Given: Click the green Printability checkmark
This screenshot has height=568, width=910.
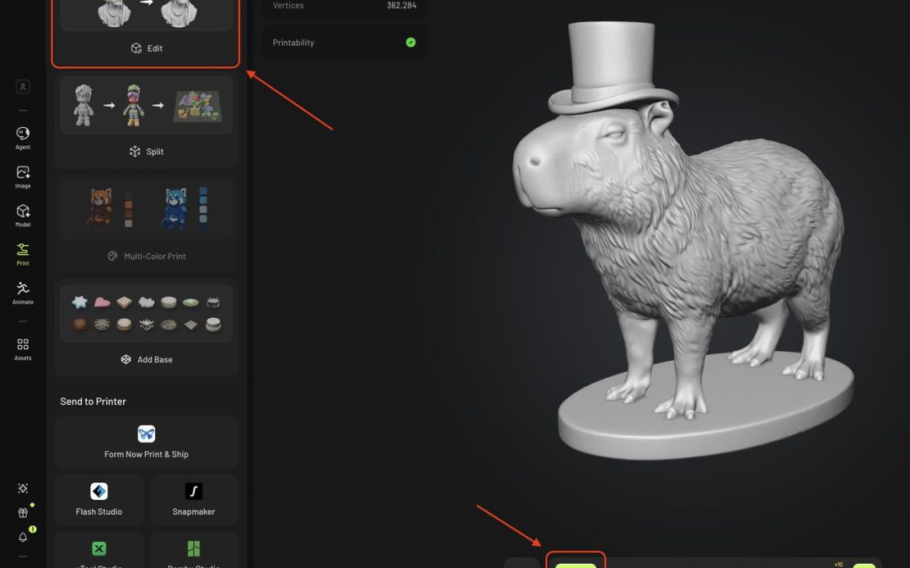Looking at the screenshot, I should [x=411, y=42].
